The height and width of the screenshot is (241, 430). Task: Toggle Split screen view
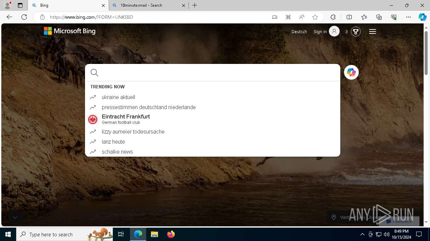(349, 17)
